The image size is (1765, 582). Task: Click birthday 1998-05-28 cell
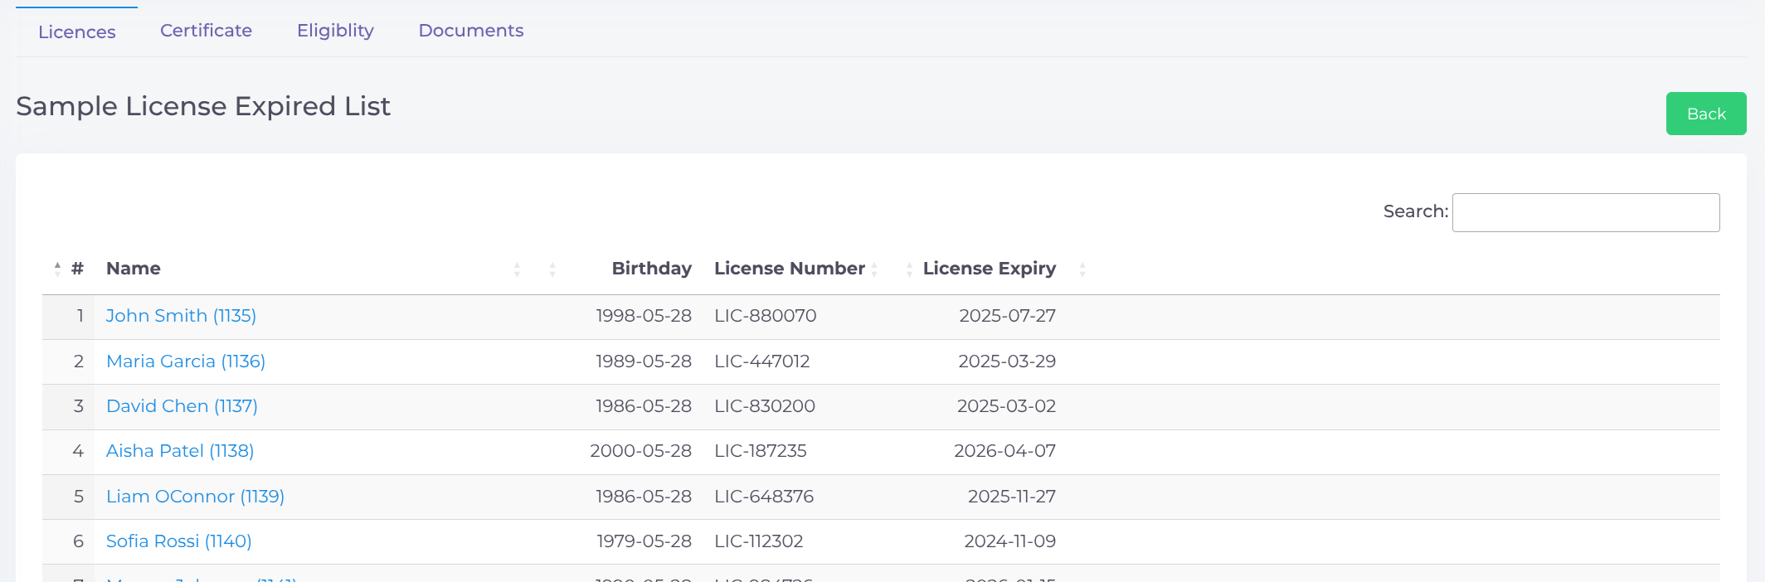644,316
